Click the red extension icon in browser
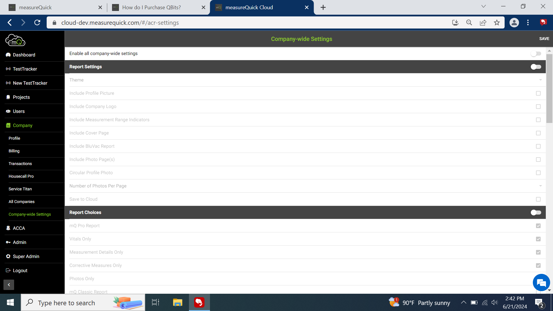Screen dimensions: 553x311 (543, 22)
